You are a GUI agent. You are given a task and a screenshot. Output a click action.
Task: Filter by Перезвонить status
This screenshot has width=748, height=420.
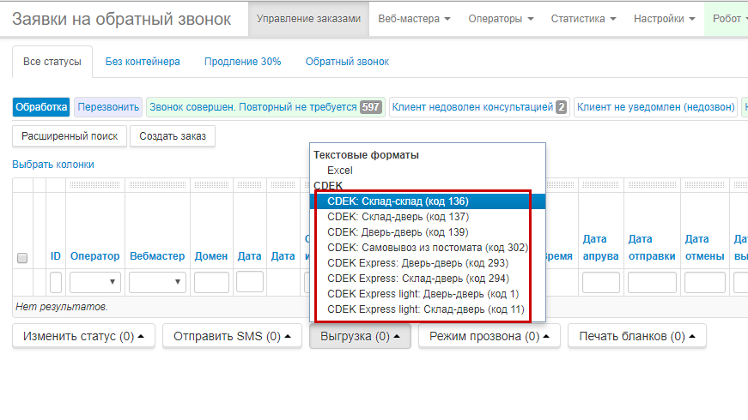[108, 107]
